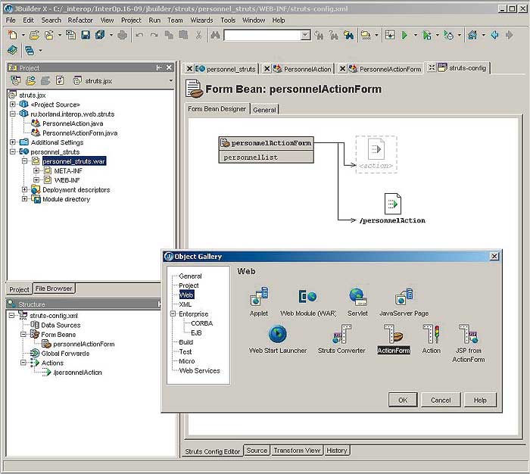
Task: Click the Save All toolbar icon
Action: pos(100,35)
